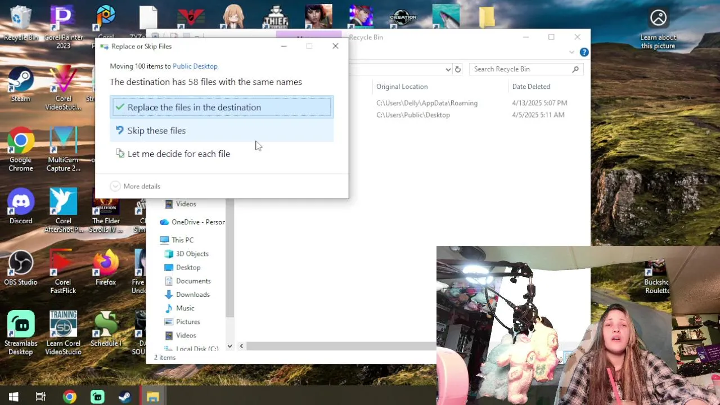Launch Firefox from the desktop
Image resolution: width=720 pixels, height=405 pixels.
pyautogui.click(x=106, y=268)
